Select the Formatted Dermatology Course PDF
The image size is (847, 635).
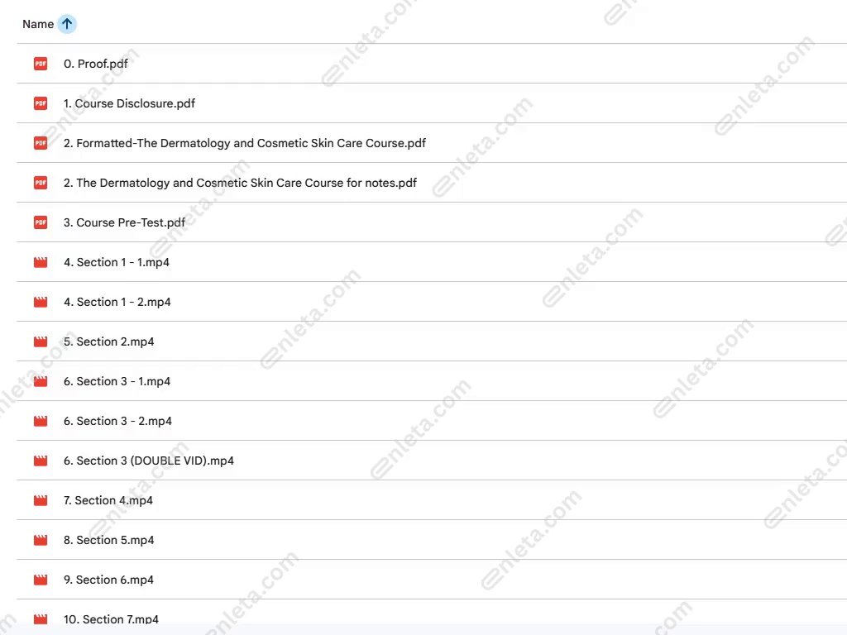click(x=245, y=143)
